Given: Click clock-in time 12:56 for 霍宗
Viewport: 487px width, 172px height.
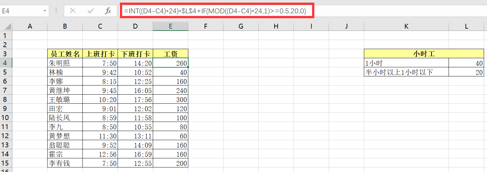Looking at the screenshot, I should pyautogui.click(x=100, y=154).
